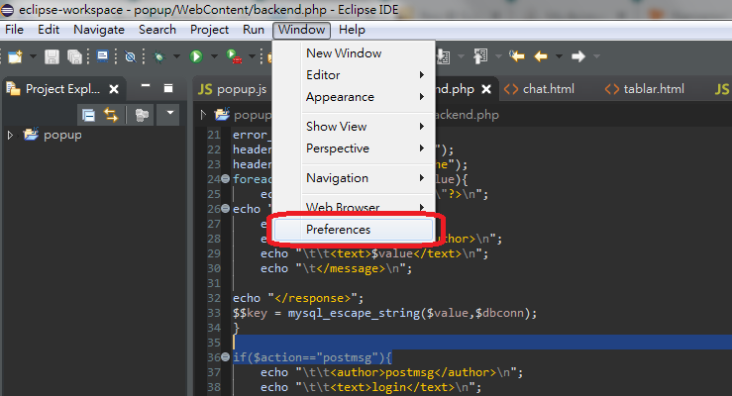Click Collapse All in Project Explorer

88,115
